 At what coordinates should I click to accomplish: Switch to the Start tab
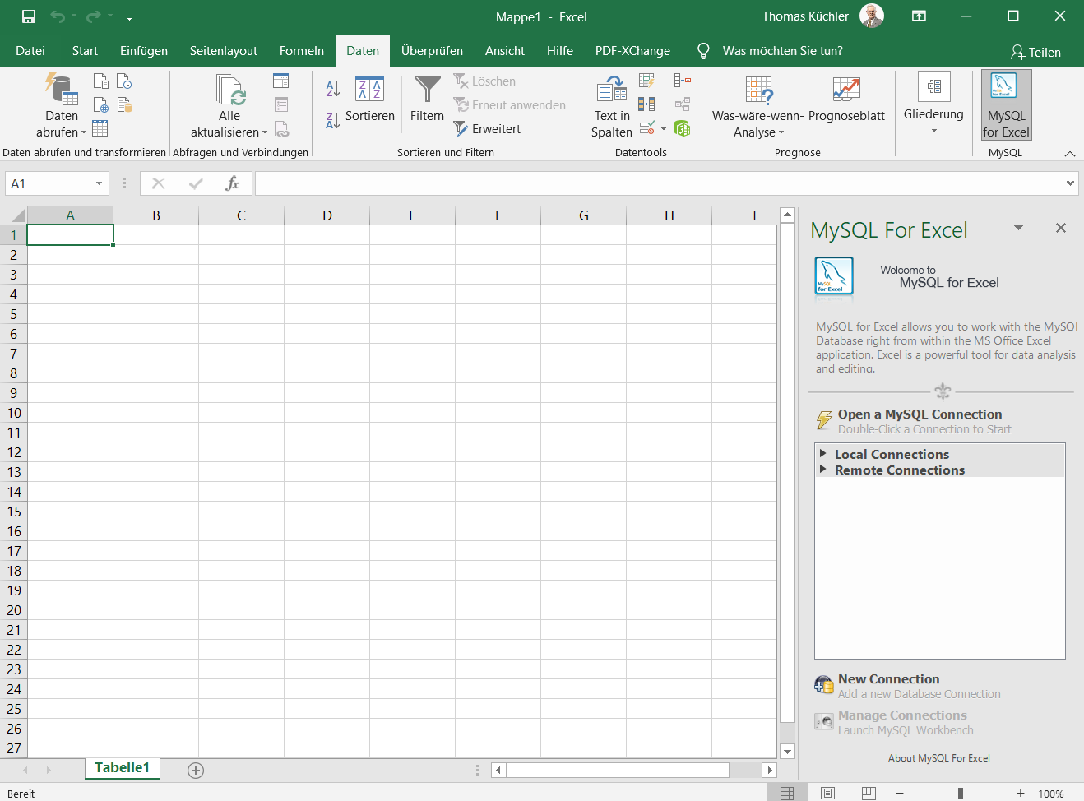pyautogui.click(x=85, y=51)
